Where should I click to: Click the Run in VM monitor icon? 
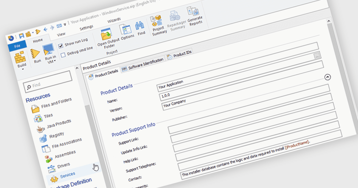(48, 49)
